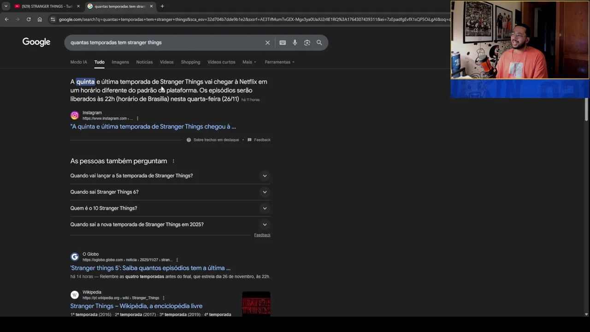The width and height of the screenshot is (590, 332).
Task: Click the magnifying glass search icon
Action: pos(319,42)
